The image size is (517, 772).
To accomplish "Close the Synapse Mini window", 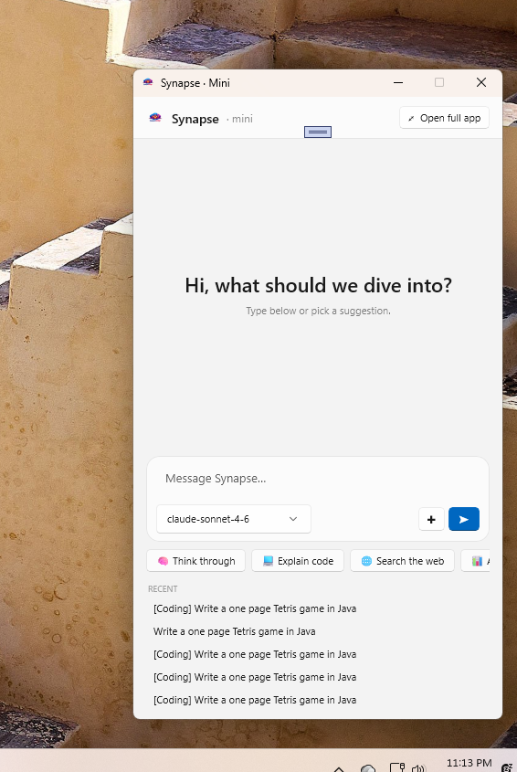I will click(x=481, y=83).
